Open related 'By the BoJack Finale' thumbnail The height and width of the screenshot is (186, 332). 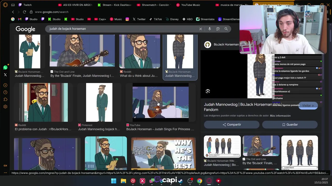pyautogui.click(x=261, y=146)
